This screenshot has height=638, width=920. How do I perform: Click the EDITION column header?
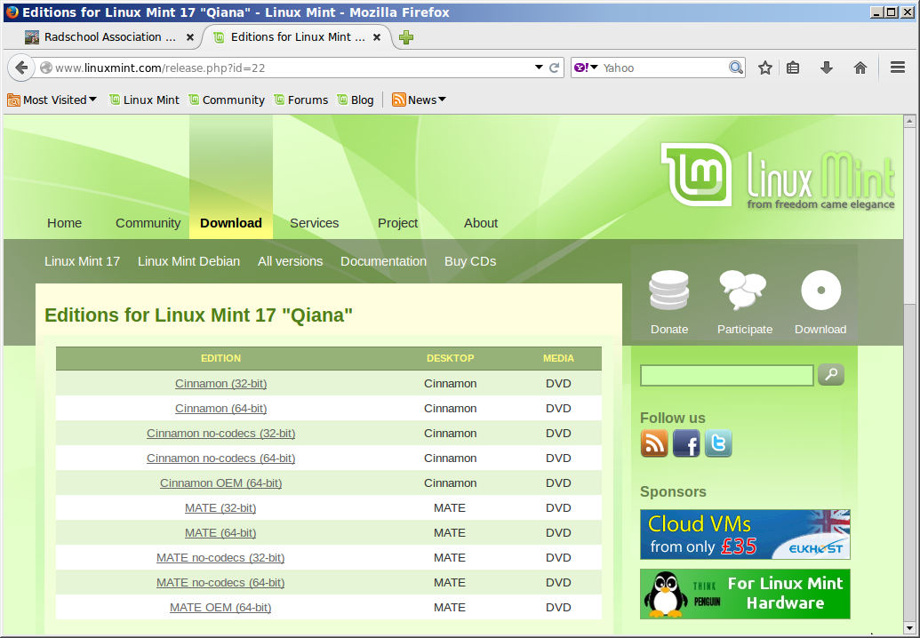click(x=220, y=358)
